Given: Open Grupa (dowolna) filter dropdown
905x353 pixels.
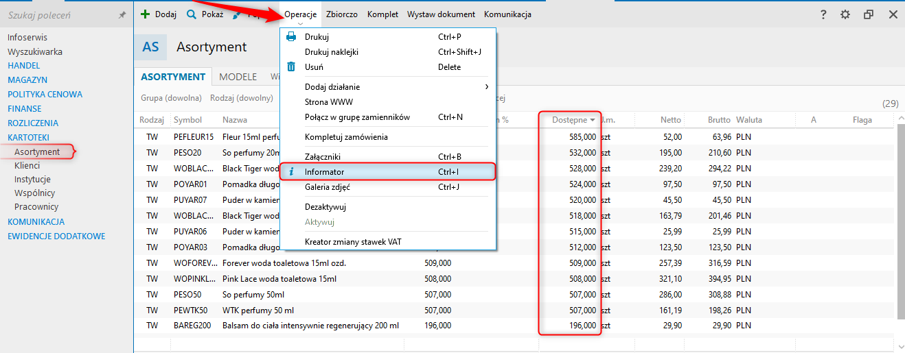Looking at the screenshot, I should tap(171, 97).
